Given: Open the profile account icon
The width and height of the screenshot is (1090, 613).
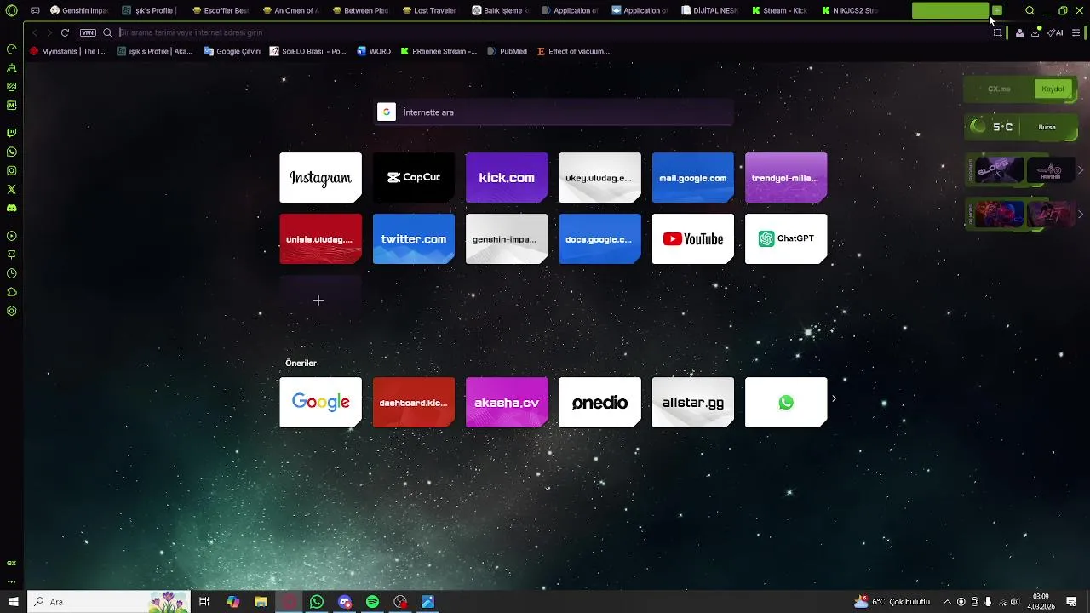Looking at the screenshot, I should [1019, 32].
